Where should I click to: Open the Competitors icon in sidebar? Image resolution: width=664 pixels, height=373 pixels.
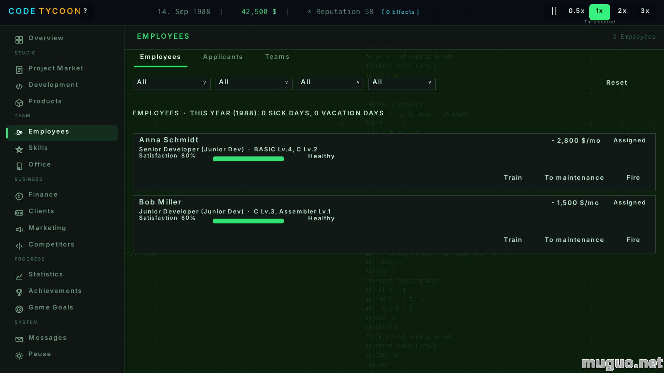click(19, 246)
